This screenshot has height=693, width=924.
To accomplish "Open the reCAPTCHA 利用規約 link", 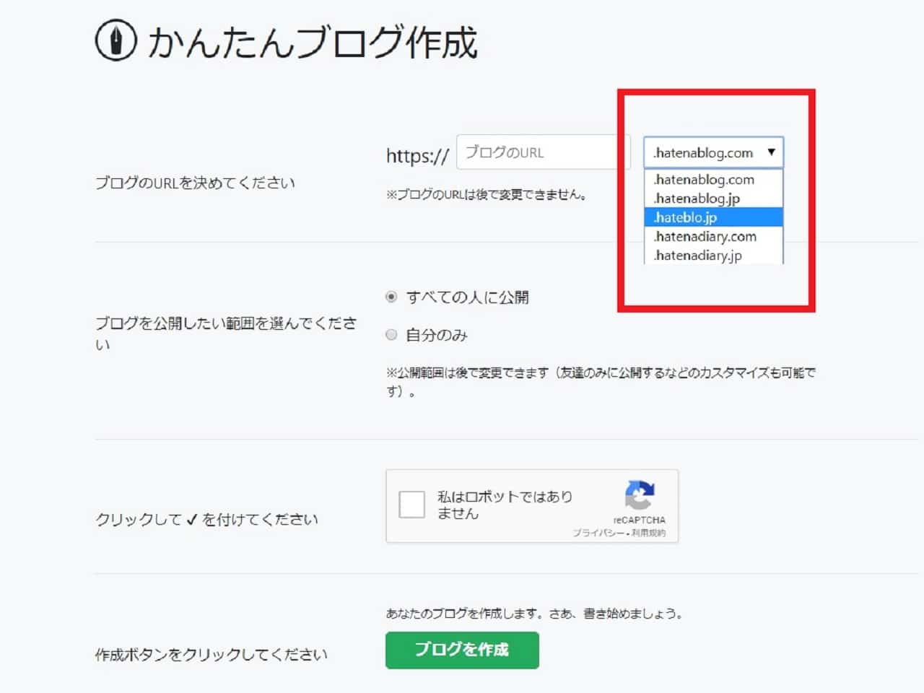I will click(x=649, y=533).
